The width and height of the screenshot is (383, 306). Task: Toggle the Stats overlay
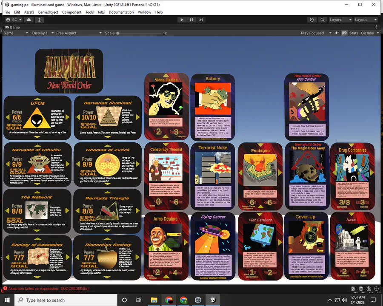[354, 33]
